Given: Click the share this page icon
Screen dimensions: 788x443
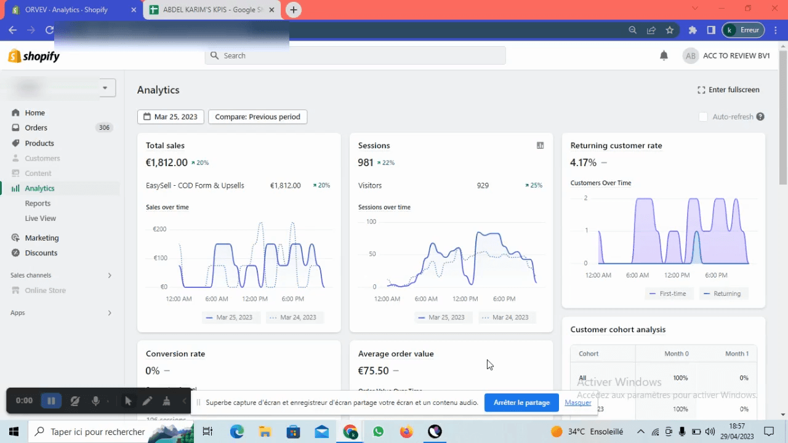Looking at the screenshot, I should pos(651,30).
